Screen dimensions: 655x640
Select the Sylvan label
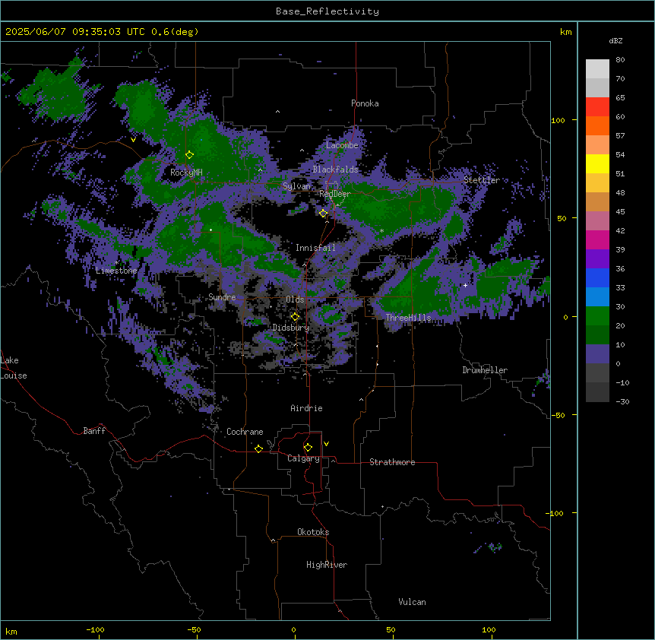point(296,186)
